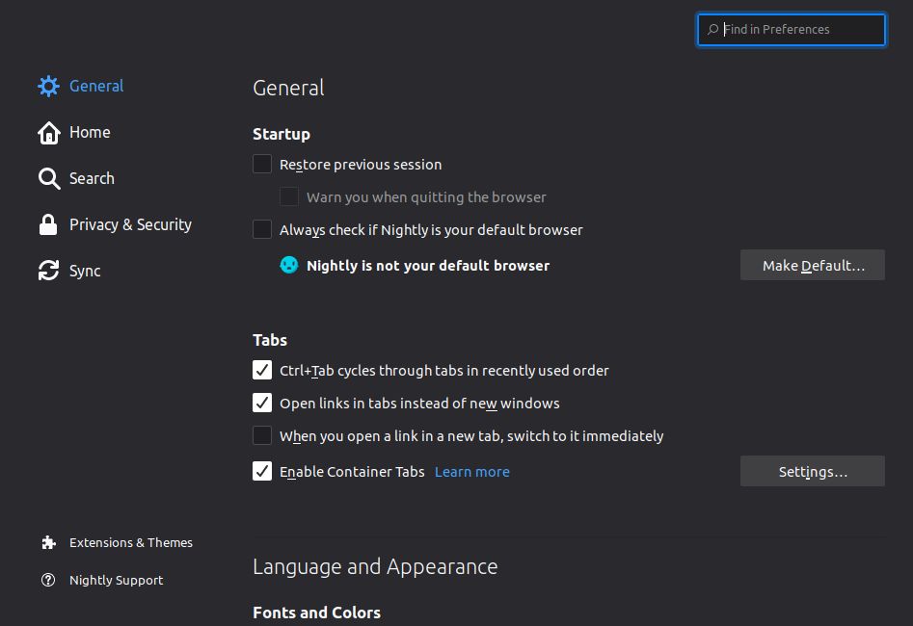Select the Sync refresh icon
Screen dimensions: 913x626
(48, 271)
